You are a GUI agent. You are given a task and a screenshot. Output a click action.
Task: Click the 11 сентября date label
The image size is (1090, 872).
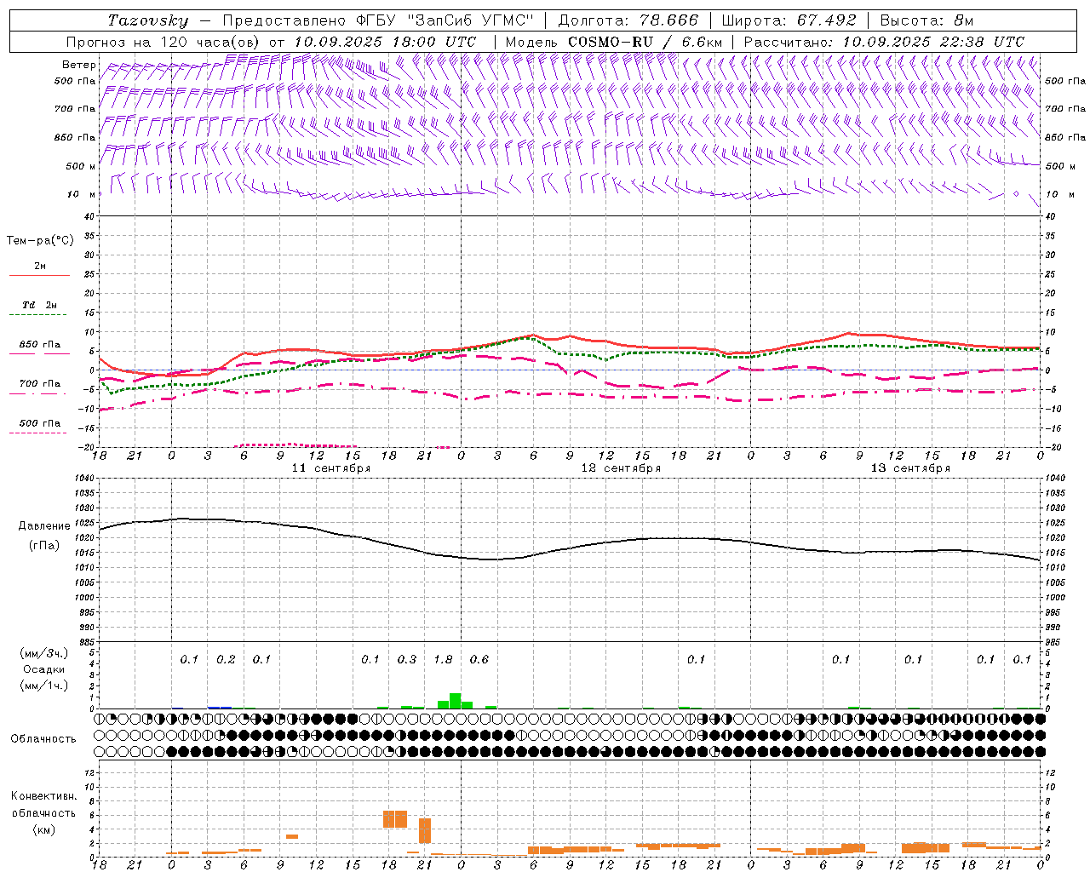click(x=331, y=468)
